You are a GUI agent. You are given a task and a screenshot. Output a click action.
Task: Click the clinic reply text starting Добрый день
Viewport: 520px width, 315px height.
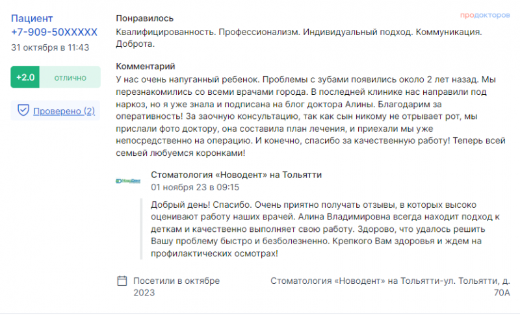tap(326, 229)
